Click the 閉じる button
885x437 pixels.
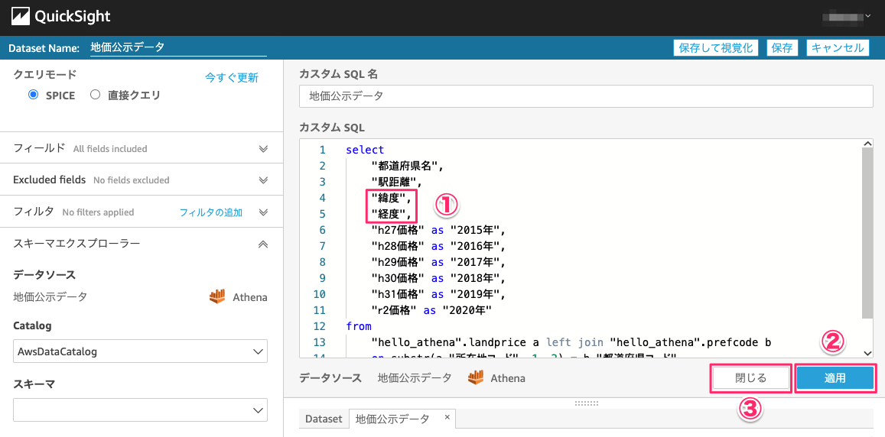(x=750, y=378)
